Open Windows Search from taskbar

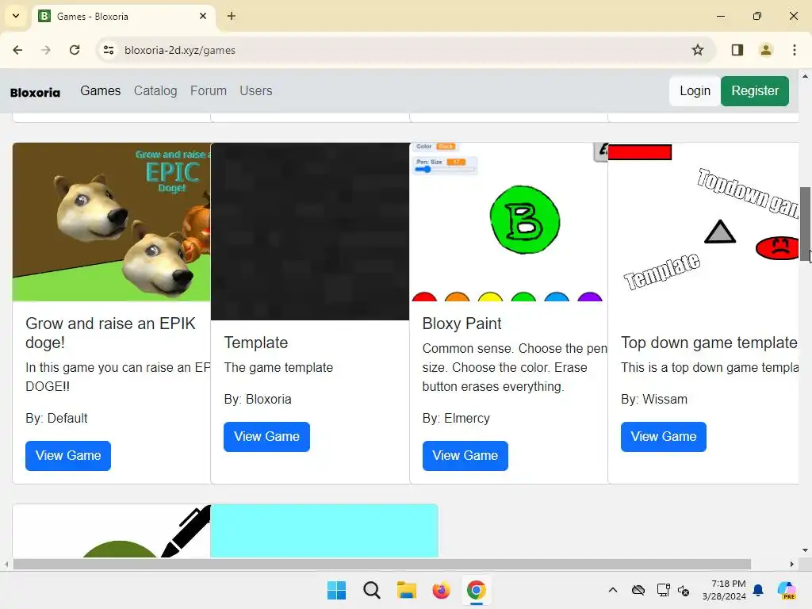coord(372,590)
